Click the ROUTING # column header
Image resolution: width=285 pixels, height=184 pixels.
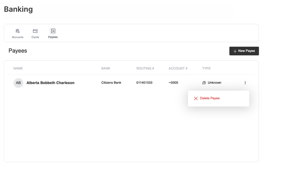(145, 68)
